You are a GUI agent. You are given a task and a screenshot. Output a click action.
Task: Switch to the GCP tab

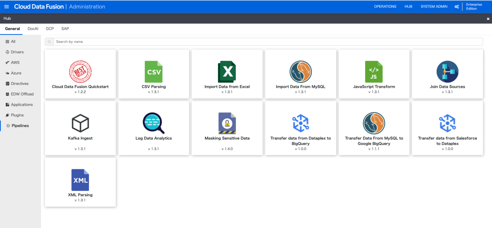point(50,29)
